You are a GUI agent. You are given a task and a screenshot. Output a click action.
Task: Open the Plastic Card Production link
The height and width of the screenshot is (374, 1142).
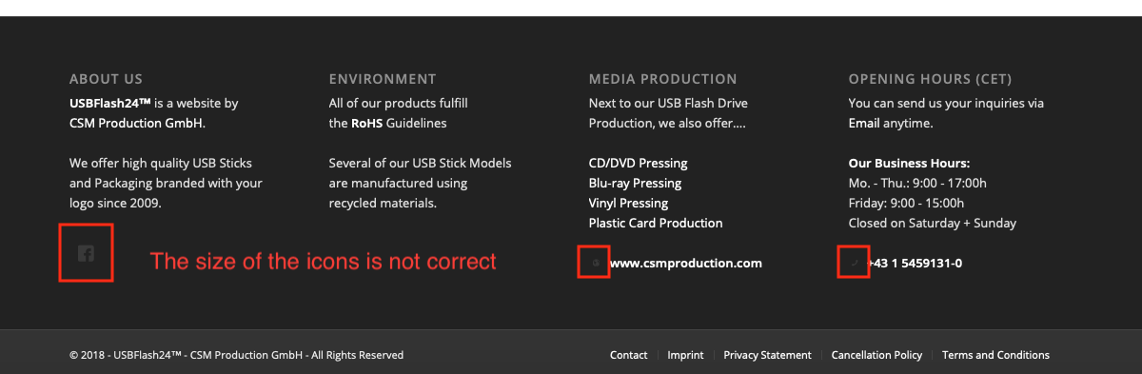coord(656,223)
